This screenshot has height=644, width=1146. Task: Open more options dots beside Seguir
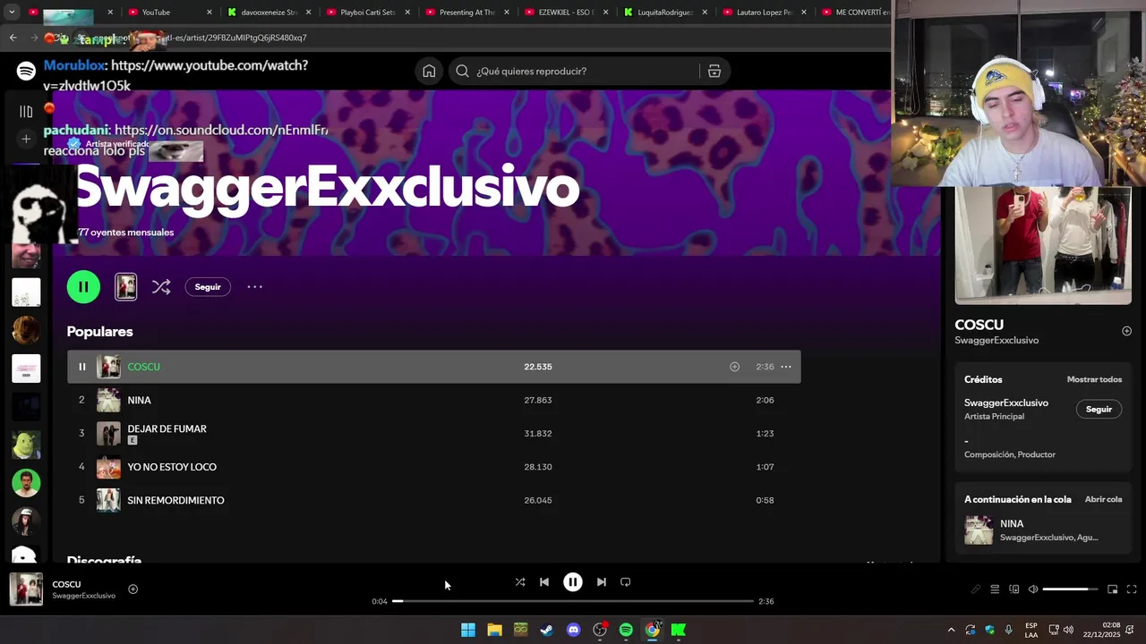point(254,287)
